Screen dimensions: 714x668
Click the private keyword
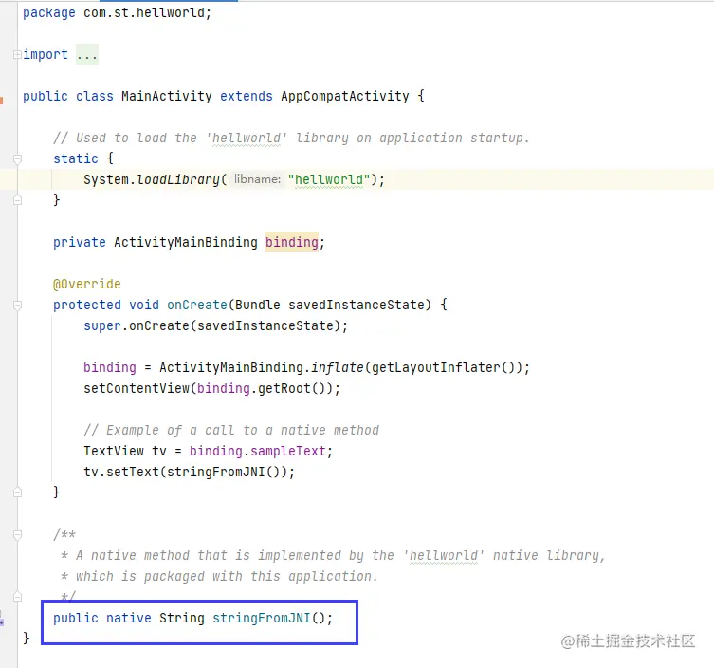tap(80, 242)
